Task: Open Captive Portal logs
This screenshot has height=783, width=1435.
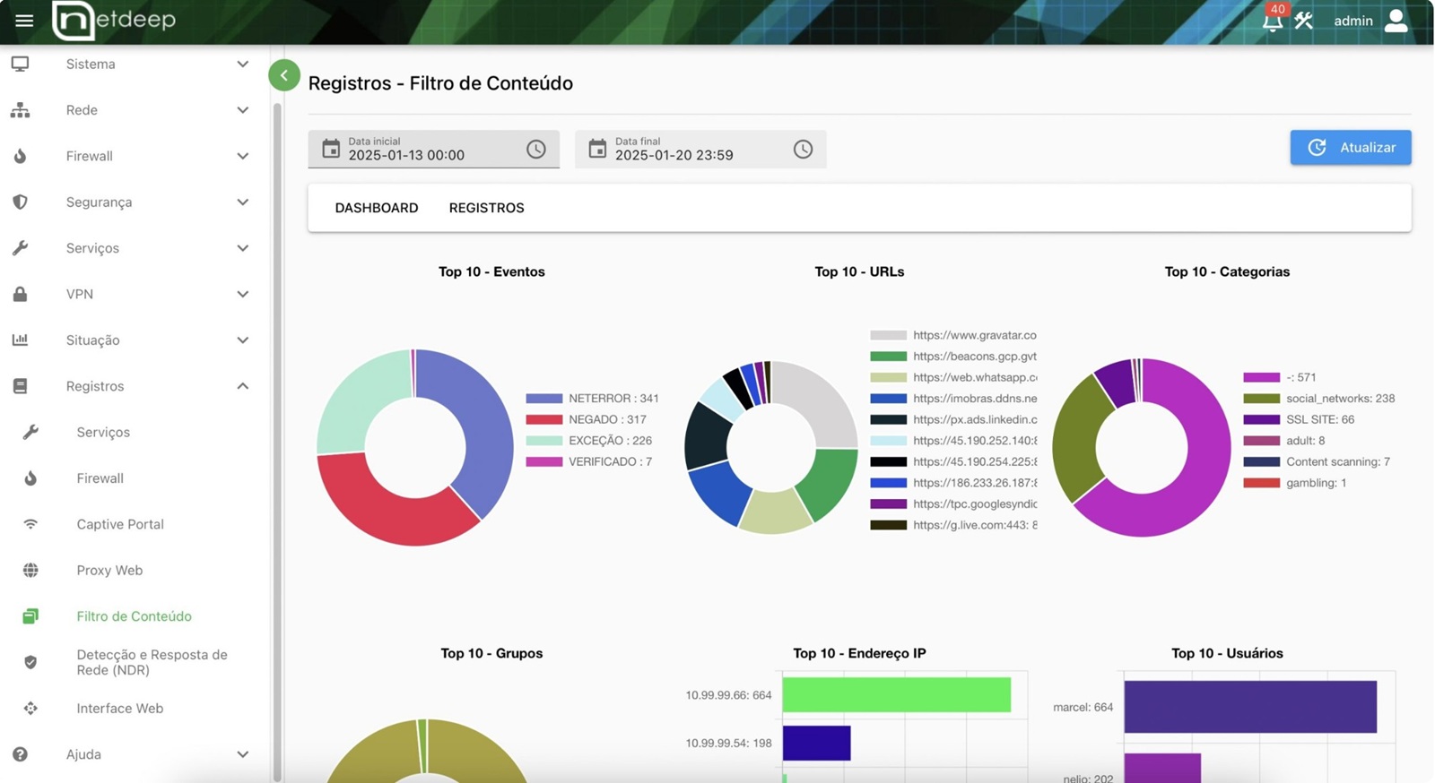Action: pos(120,524)
